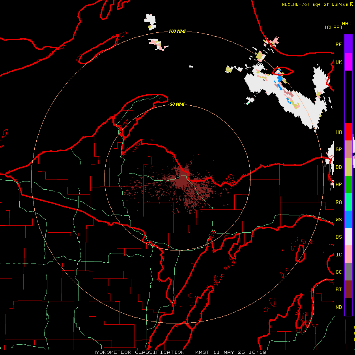Click the white DS dry snow swatch
This screenshot has width=355, height=355.
[x=348, y=237]
